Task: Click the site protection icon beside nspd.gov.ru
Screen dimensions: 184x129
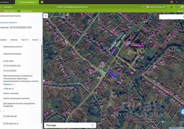Action: [x=1, y=7]
